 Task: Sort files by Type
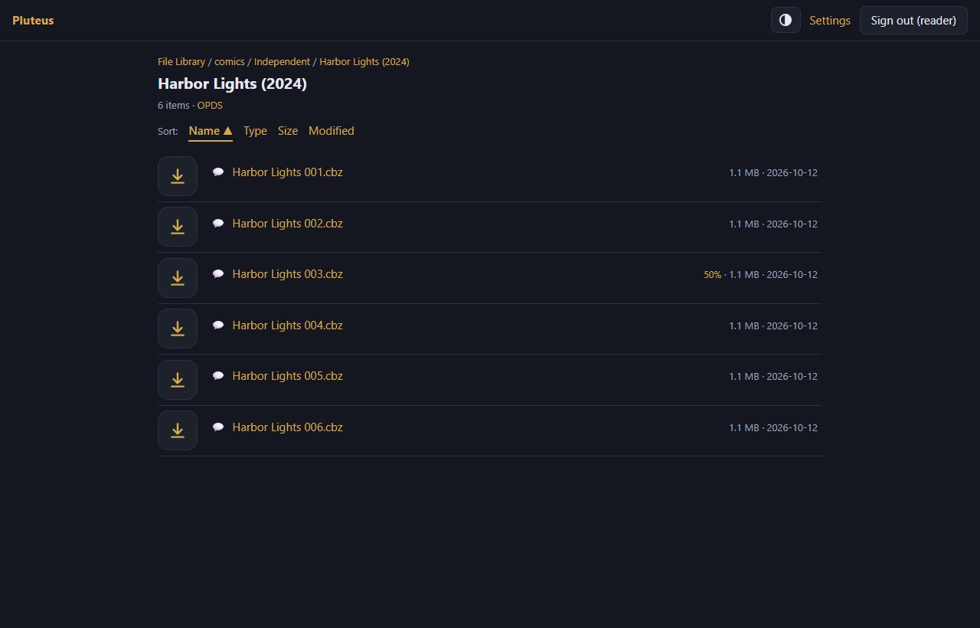(x=255, y=131)
